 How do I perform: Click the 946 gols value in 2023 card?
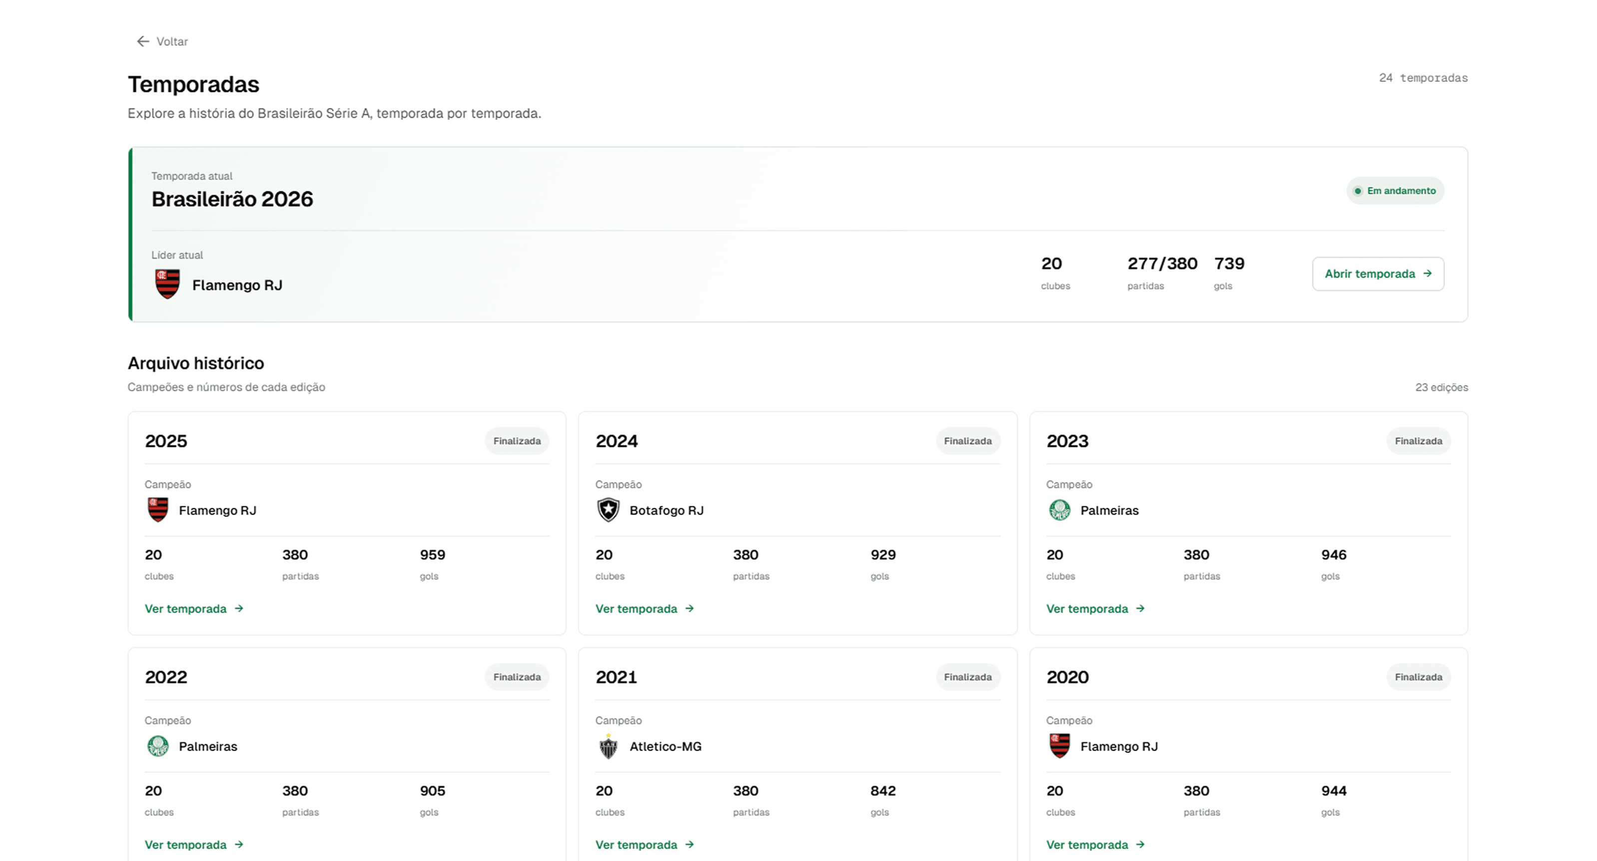point(1334,555)
